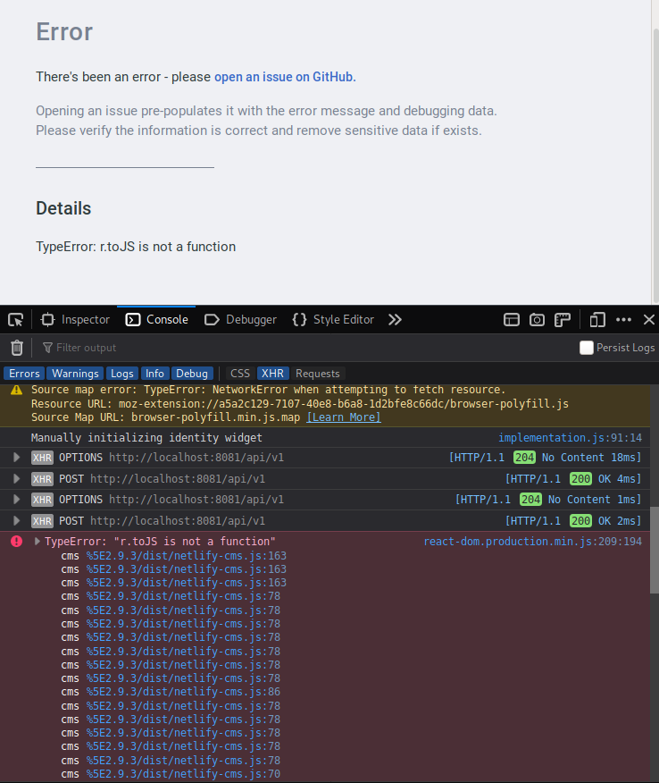
Task: Open the Inspector panel
Action: (x=75, y=320)
